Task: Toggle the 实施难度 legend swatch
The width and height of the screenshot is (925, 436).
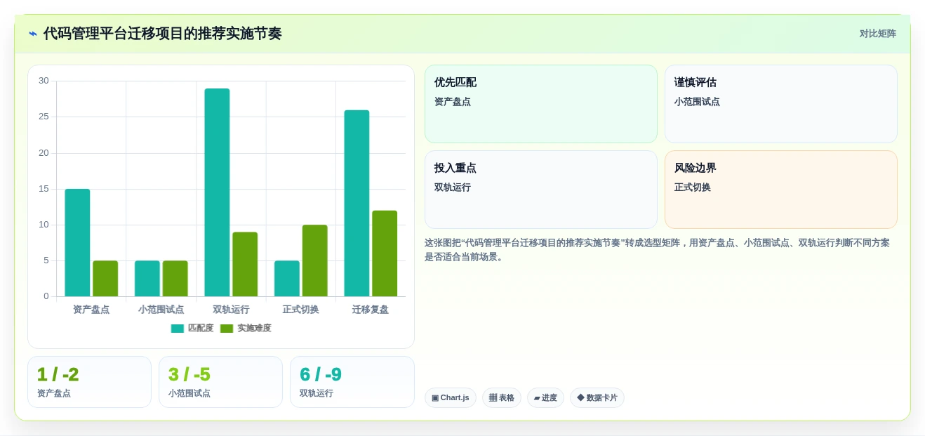Action: pos(227,329)
